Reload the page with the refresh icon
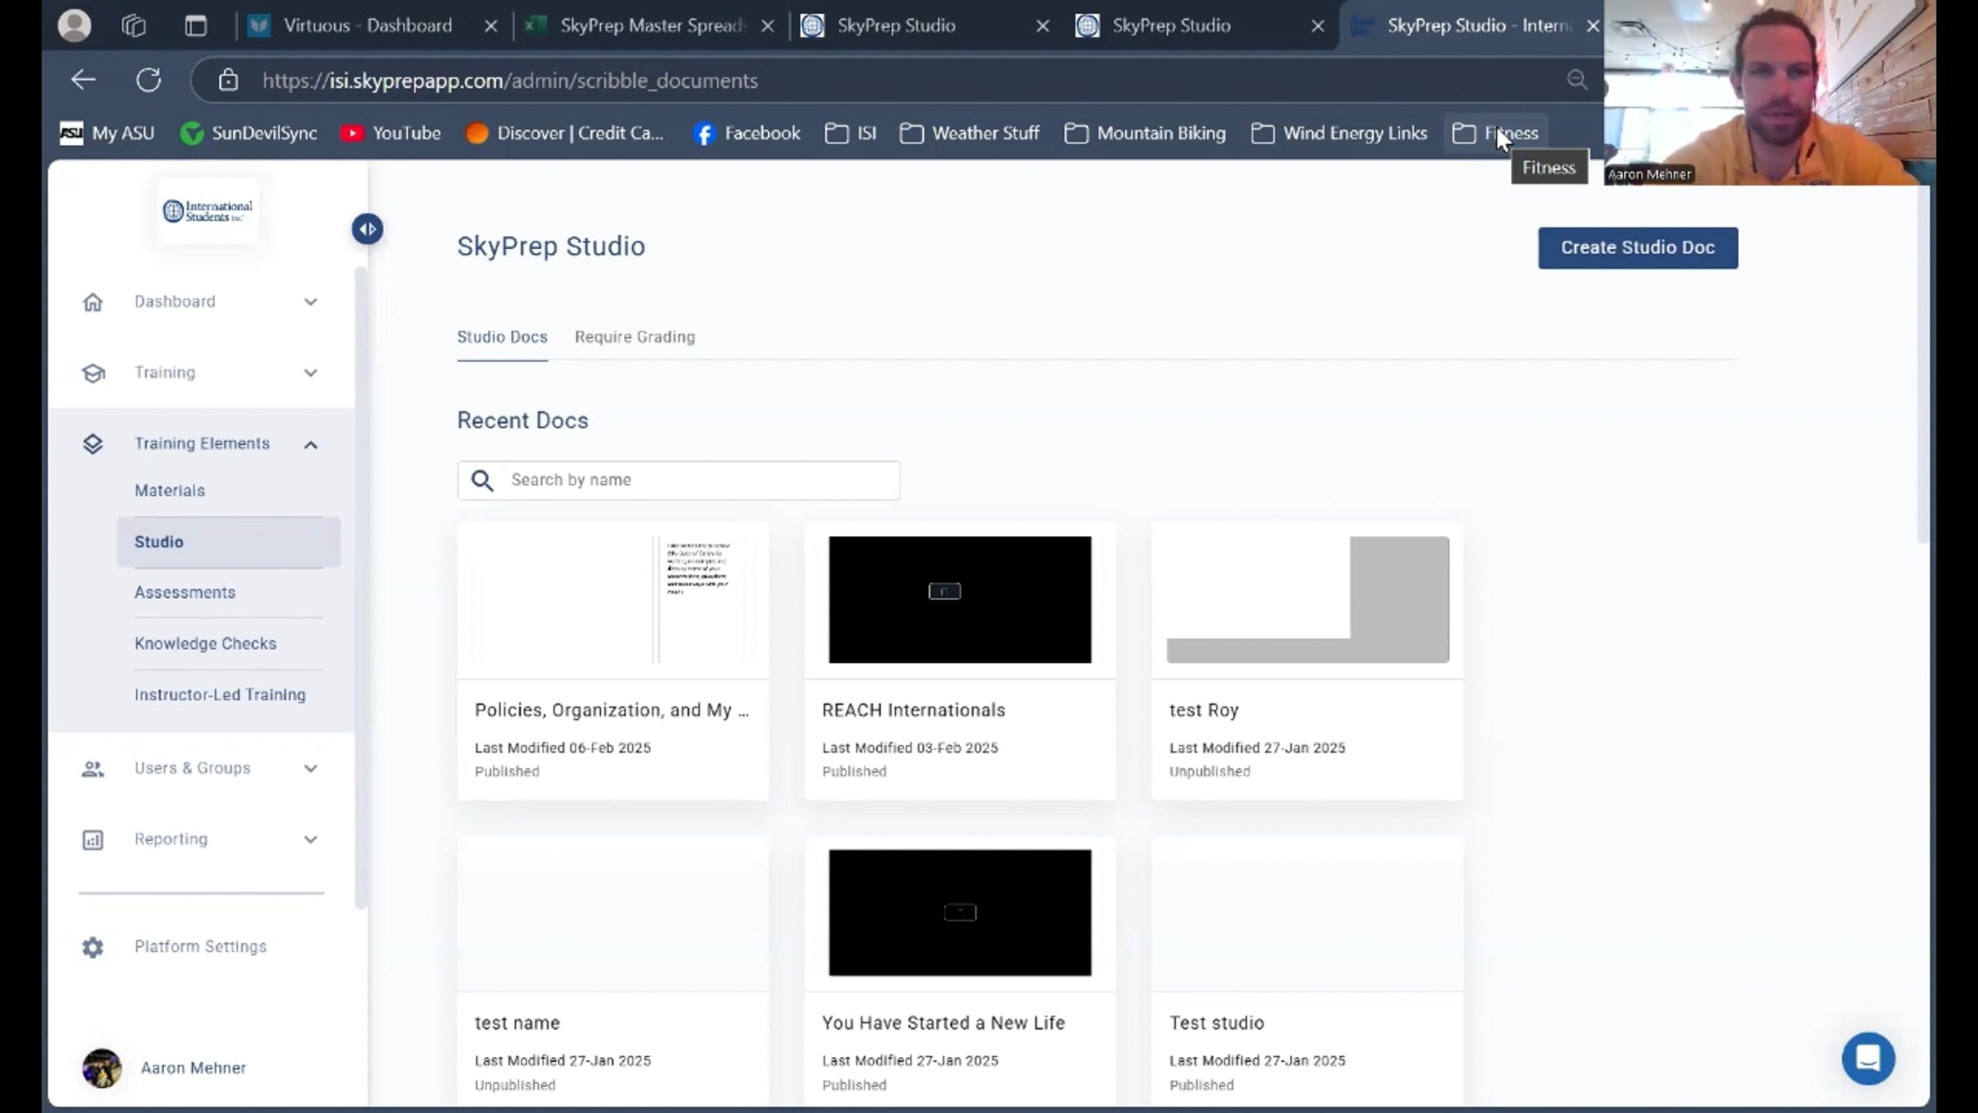 (148, 81)
